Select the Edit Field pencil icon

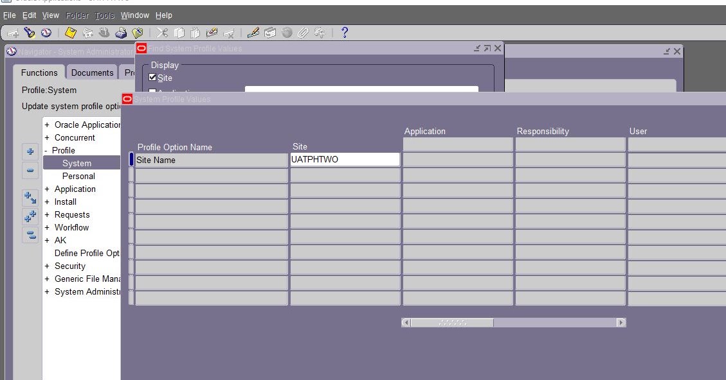(x=252, y=32)
